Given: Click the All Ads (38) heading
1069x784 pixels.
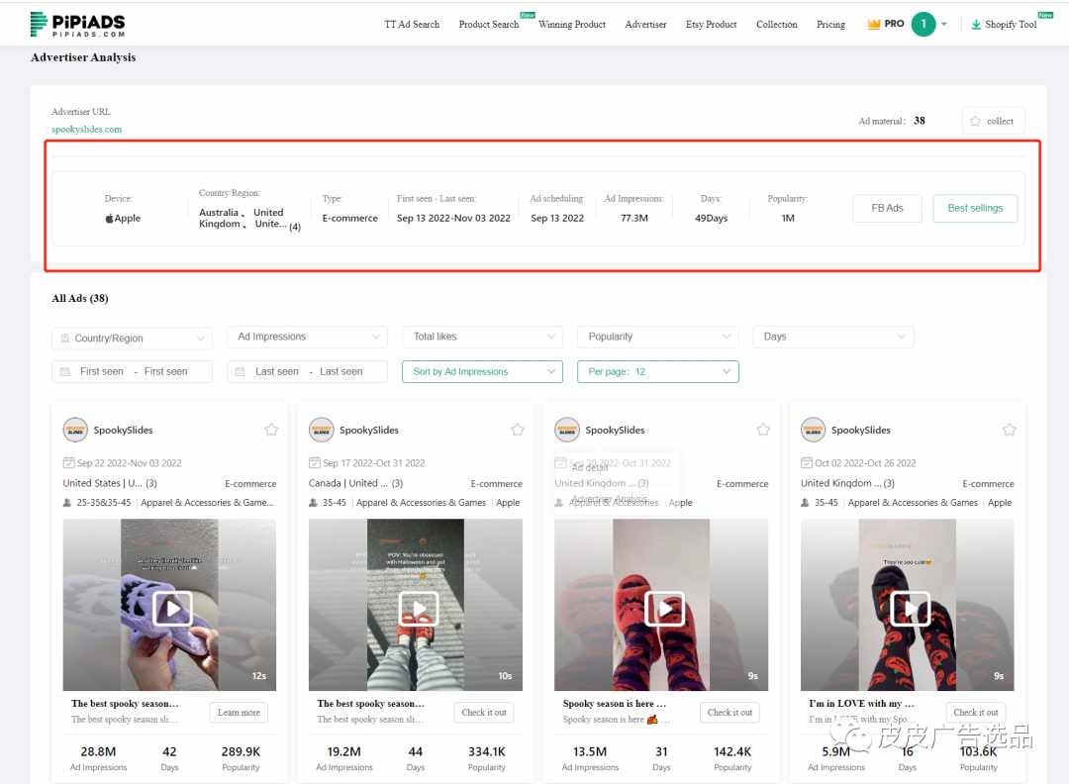Looking at the screenshot, I should coord(80,299).
